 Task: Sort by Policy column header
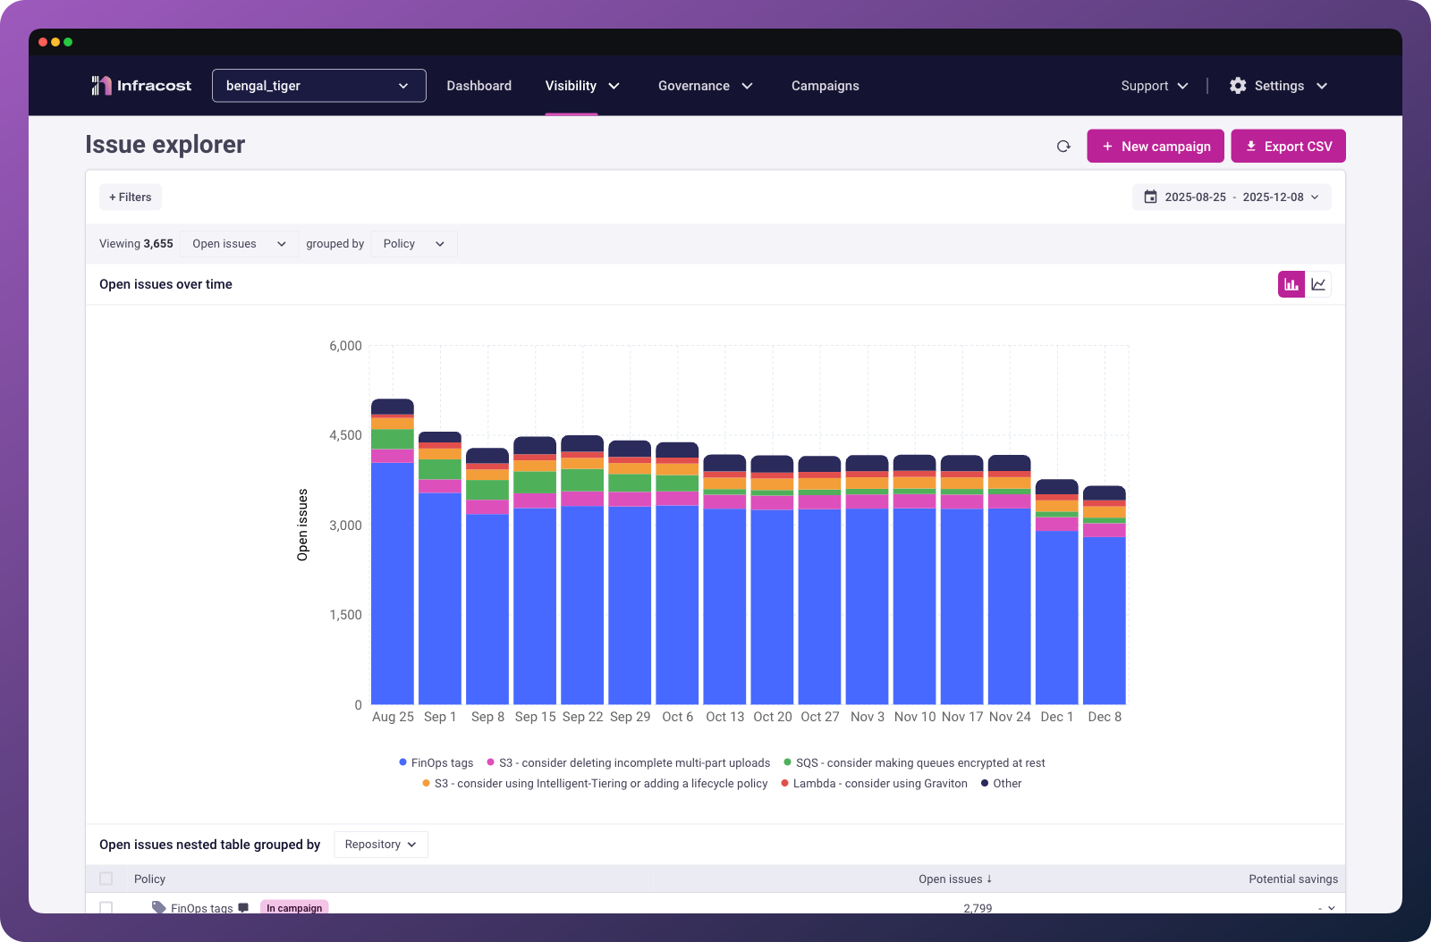[x=149, y=879]
